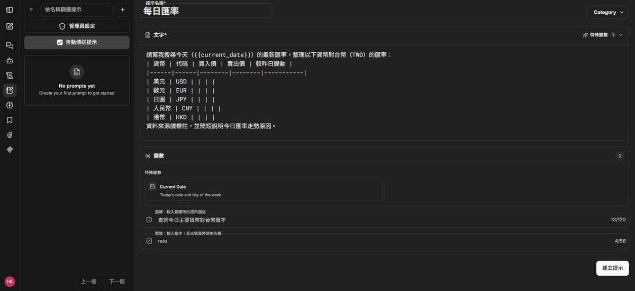Click the Today's date and day of the week text
The width and height of the screenshot is (635, 291).
[190, 195]
